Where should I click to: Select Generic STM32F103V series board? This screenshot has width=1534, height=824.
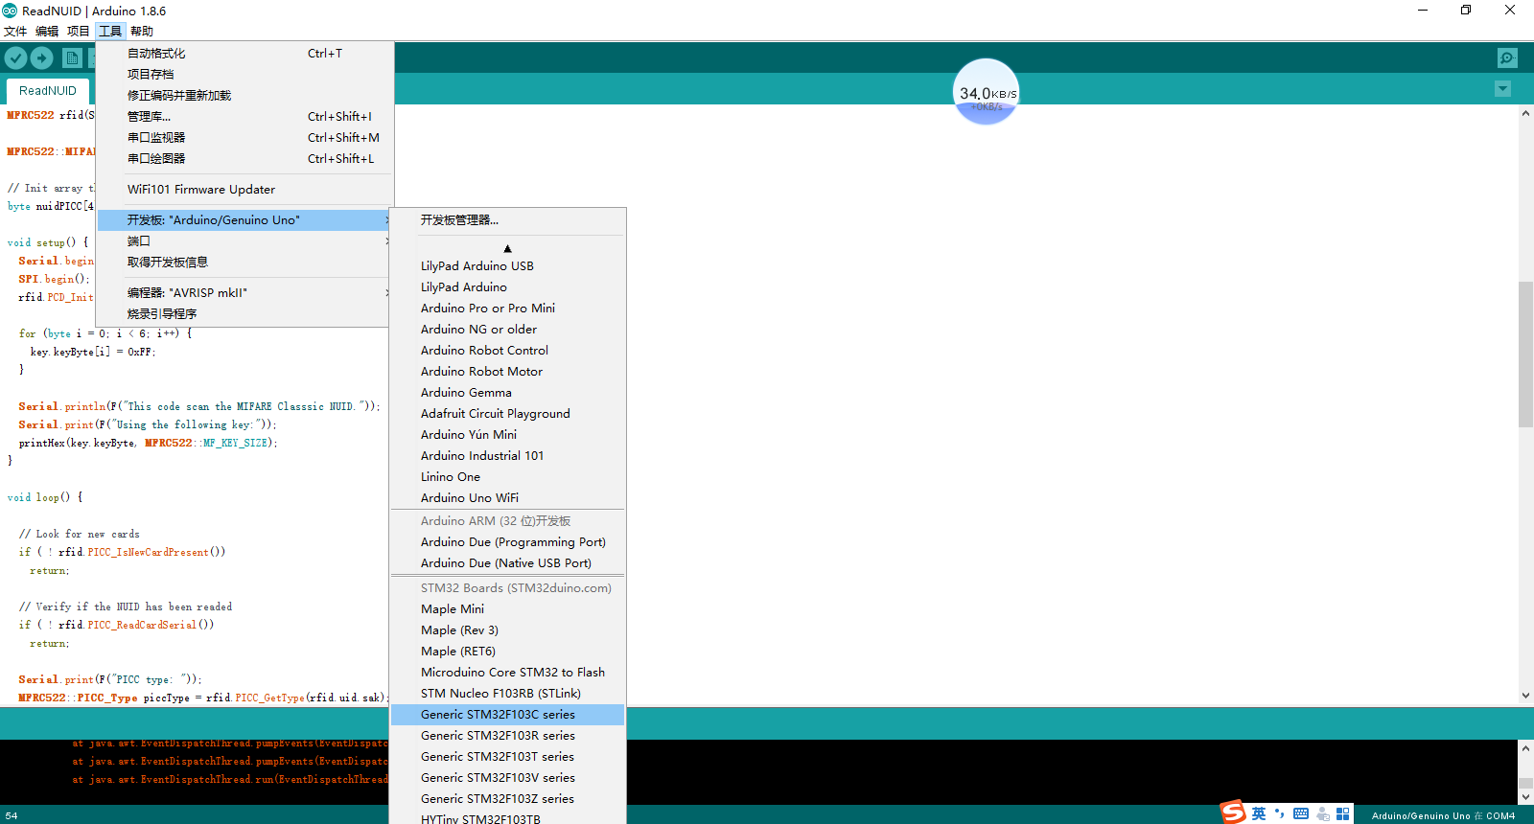(x=507, y=778)
